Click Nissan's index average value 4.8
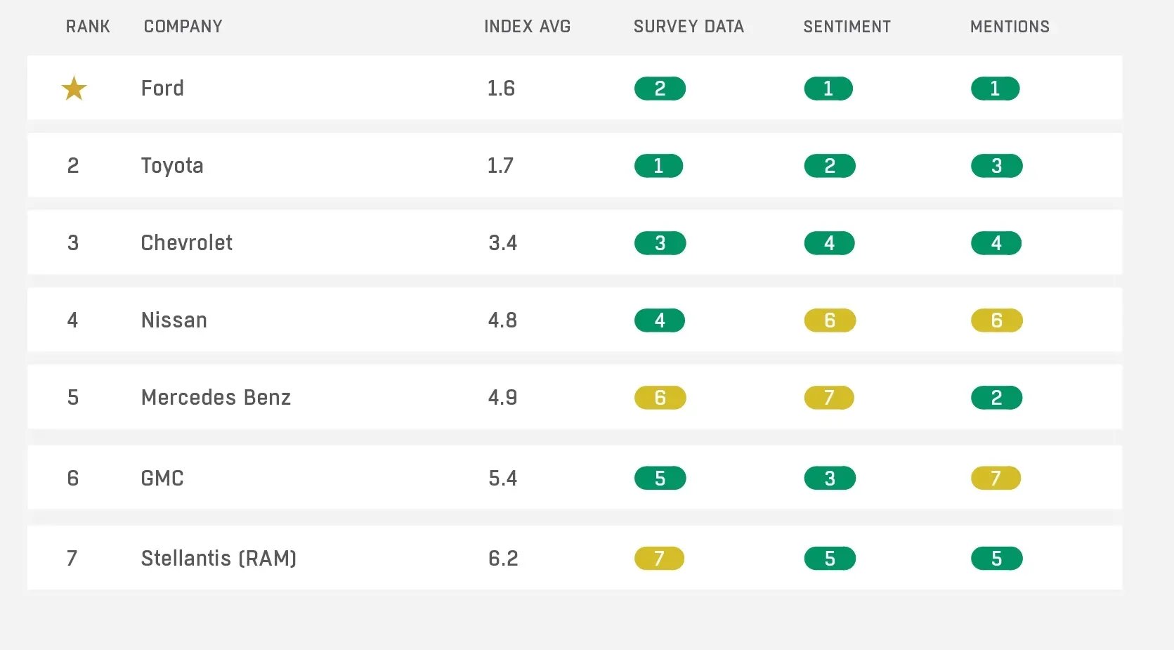 click(x=502, y=320)
